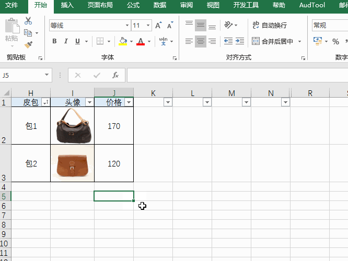
Task: Align text left
Action: [x=189, y=41]
